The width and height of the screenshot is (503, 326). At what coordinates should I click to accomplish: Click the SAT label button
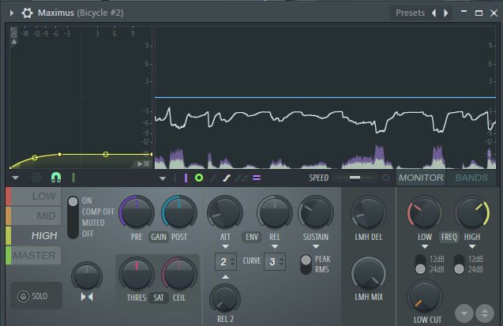coord(159,298)
